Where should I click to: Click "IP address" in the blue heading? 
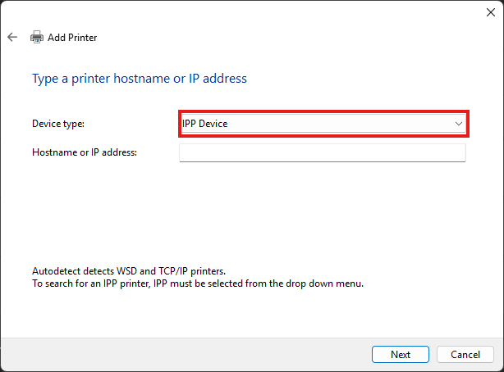(x=218, y=79)
